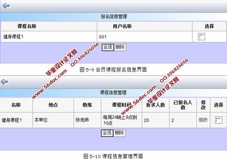Click the 名称 column header
Viewport: 227px width, 162px height.
click(x=16, y=105)
